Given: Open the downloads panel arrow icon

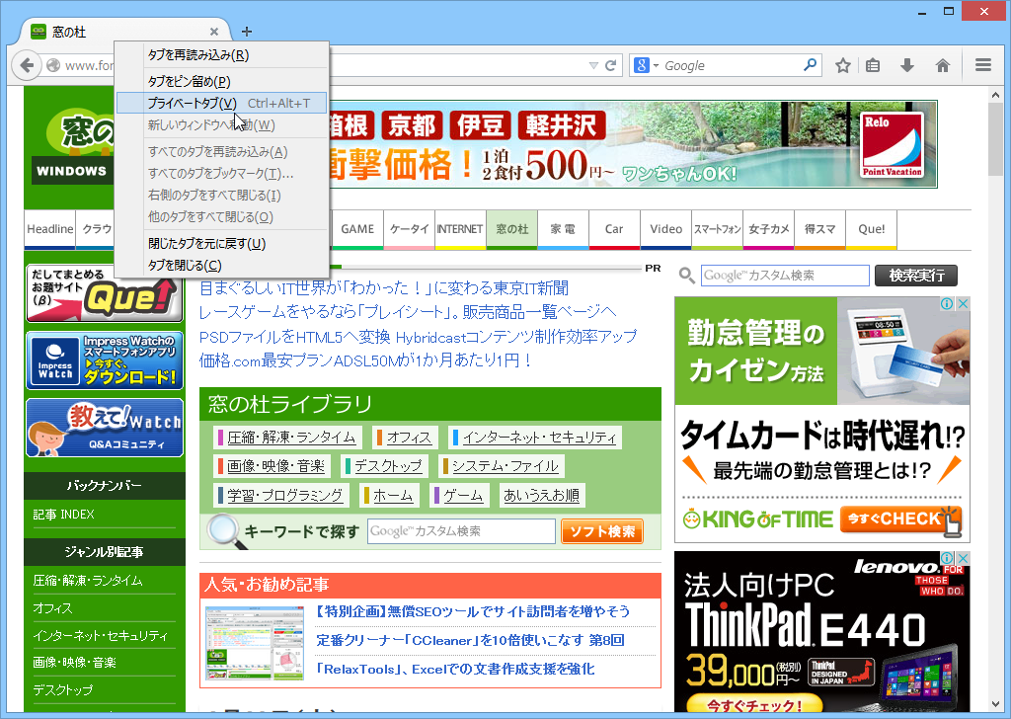Looking at the screenshot, I should click(907, 65).
